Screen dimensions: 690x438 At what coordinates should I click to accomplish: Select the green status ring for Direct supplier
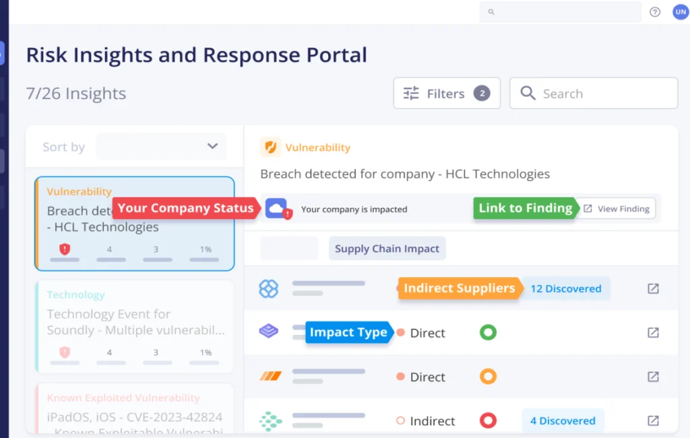(488, 332)
